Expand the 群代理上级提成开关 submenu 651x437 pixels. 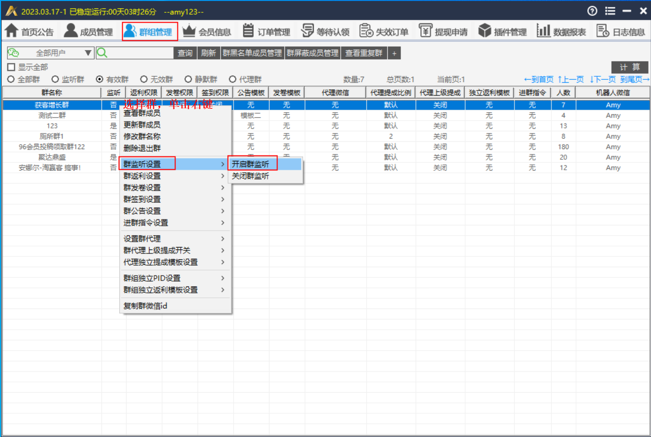[x=175, y=250]
